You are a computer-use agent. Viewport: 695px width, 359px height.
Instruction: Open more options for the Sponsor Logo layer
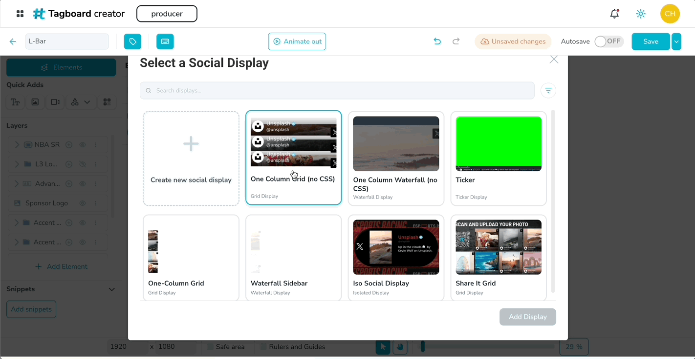(96, 203)
